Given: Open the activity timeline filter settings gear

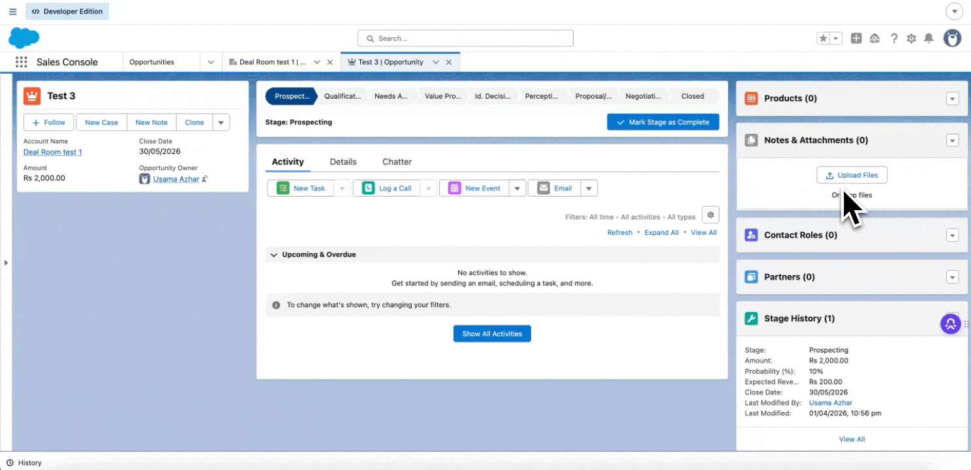Looking at the screenshot, I should coord(711,215).
